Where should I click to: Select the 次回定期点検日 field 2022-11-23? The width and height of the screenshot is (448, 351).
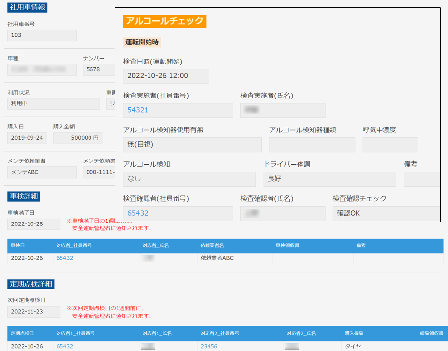pos(34,312)
